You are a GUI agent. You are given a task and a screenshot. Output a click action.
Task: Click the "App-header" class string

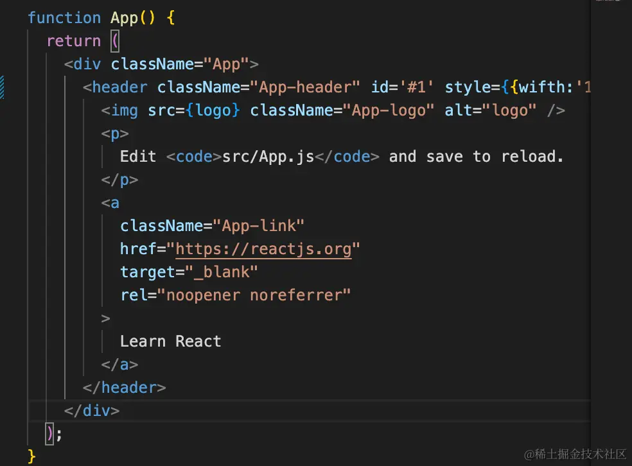click(304, 87)
